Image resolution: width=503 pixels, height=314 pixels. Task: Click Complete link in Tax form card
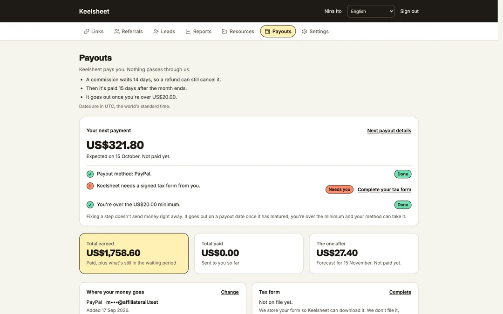[400, 292]
